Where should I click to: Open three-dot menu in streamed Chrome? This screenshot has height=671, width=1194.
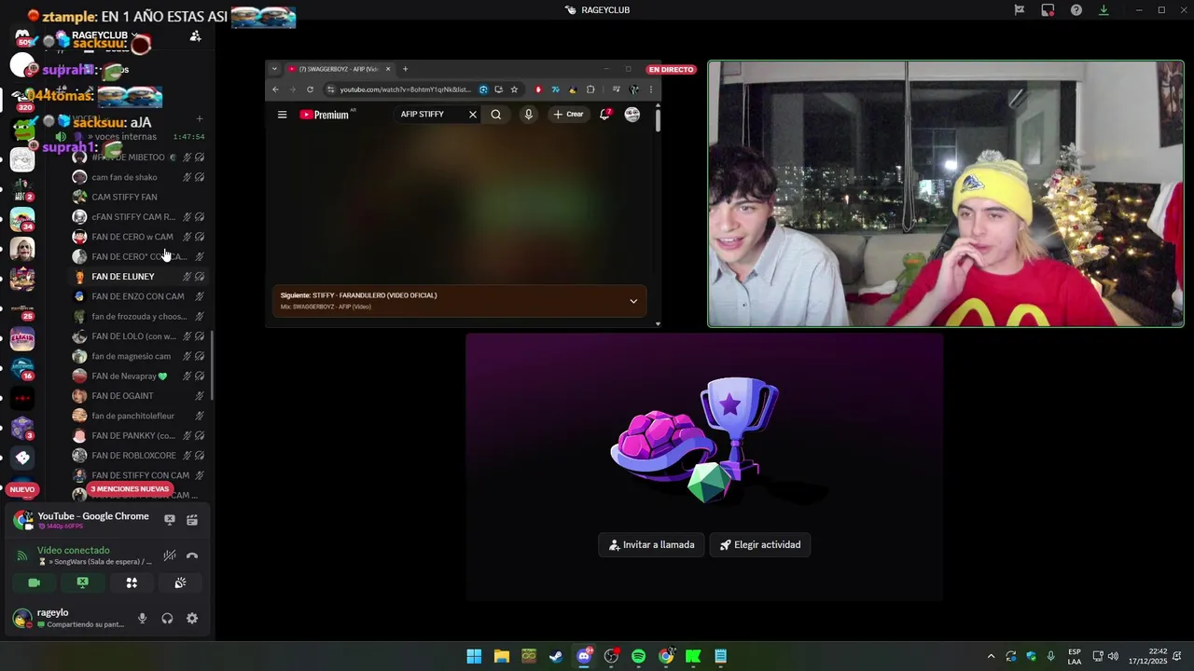tap(651, 89)
